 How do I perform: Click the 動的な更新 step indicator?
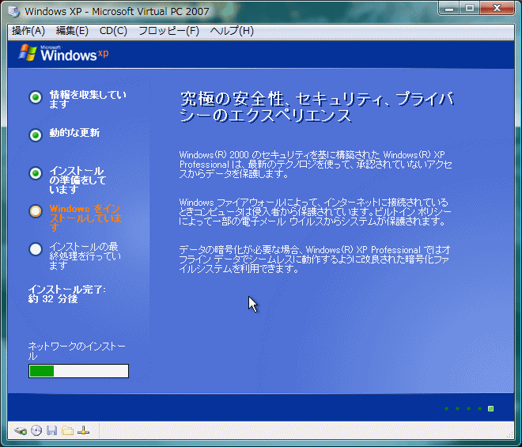coord(36,135)
